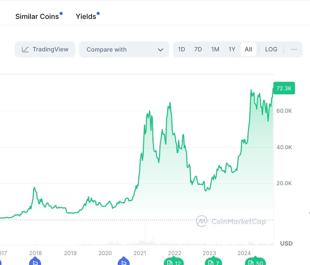Click the blue flag marker near 2021
Image resolution: width=310 pixels, height=265 pixels.
pyautogui.click(x=124, y=261)
